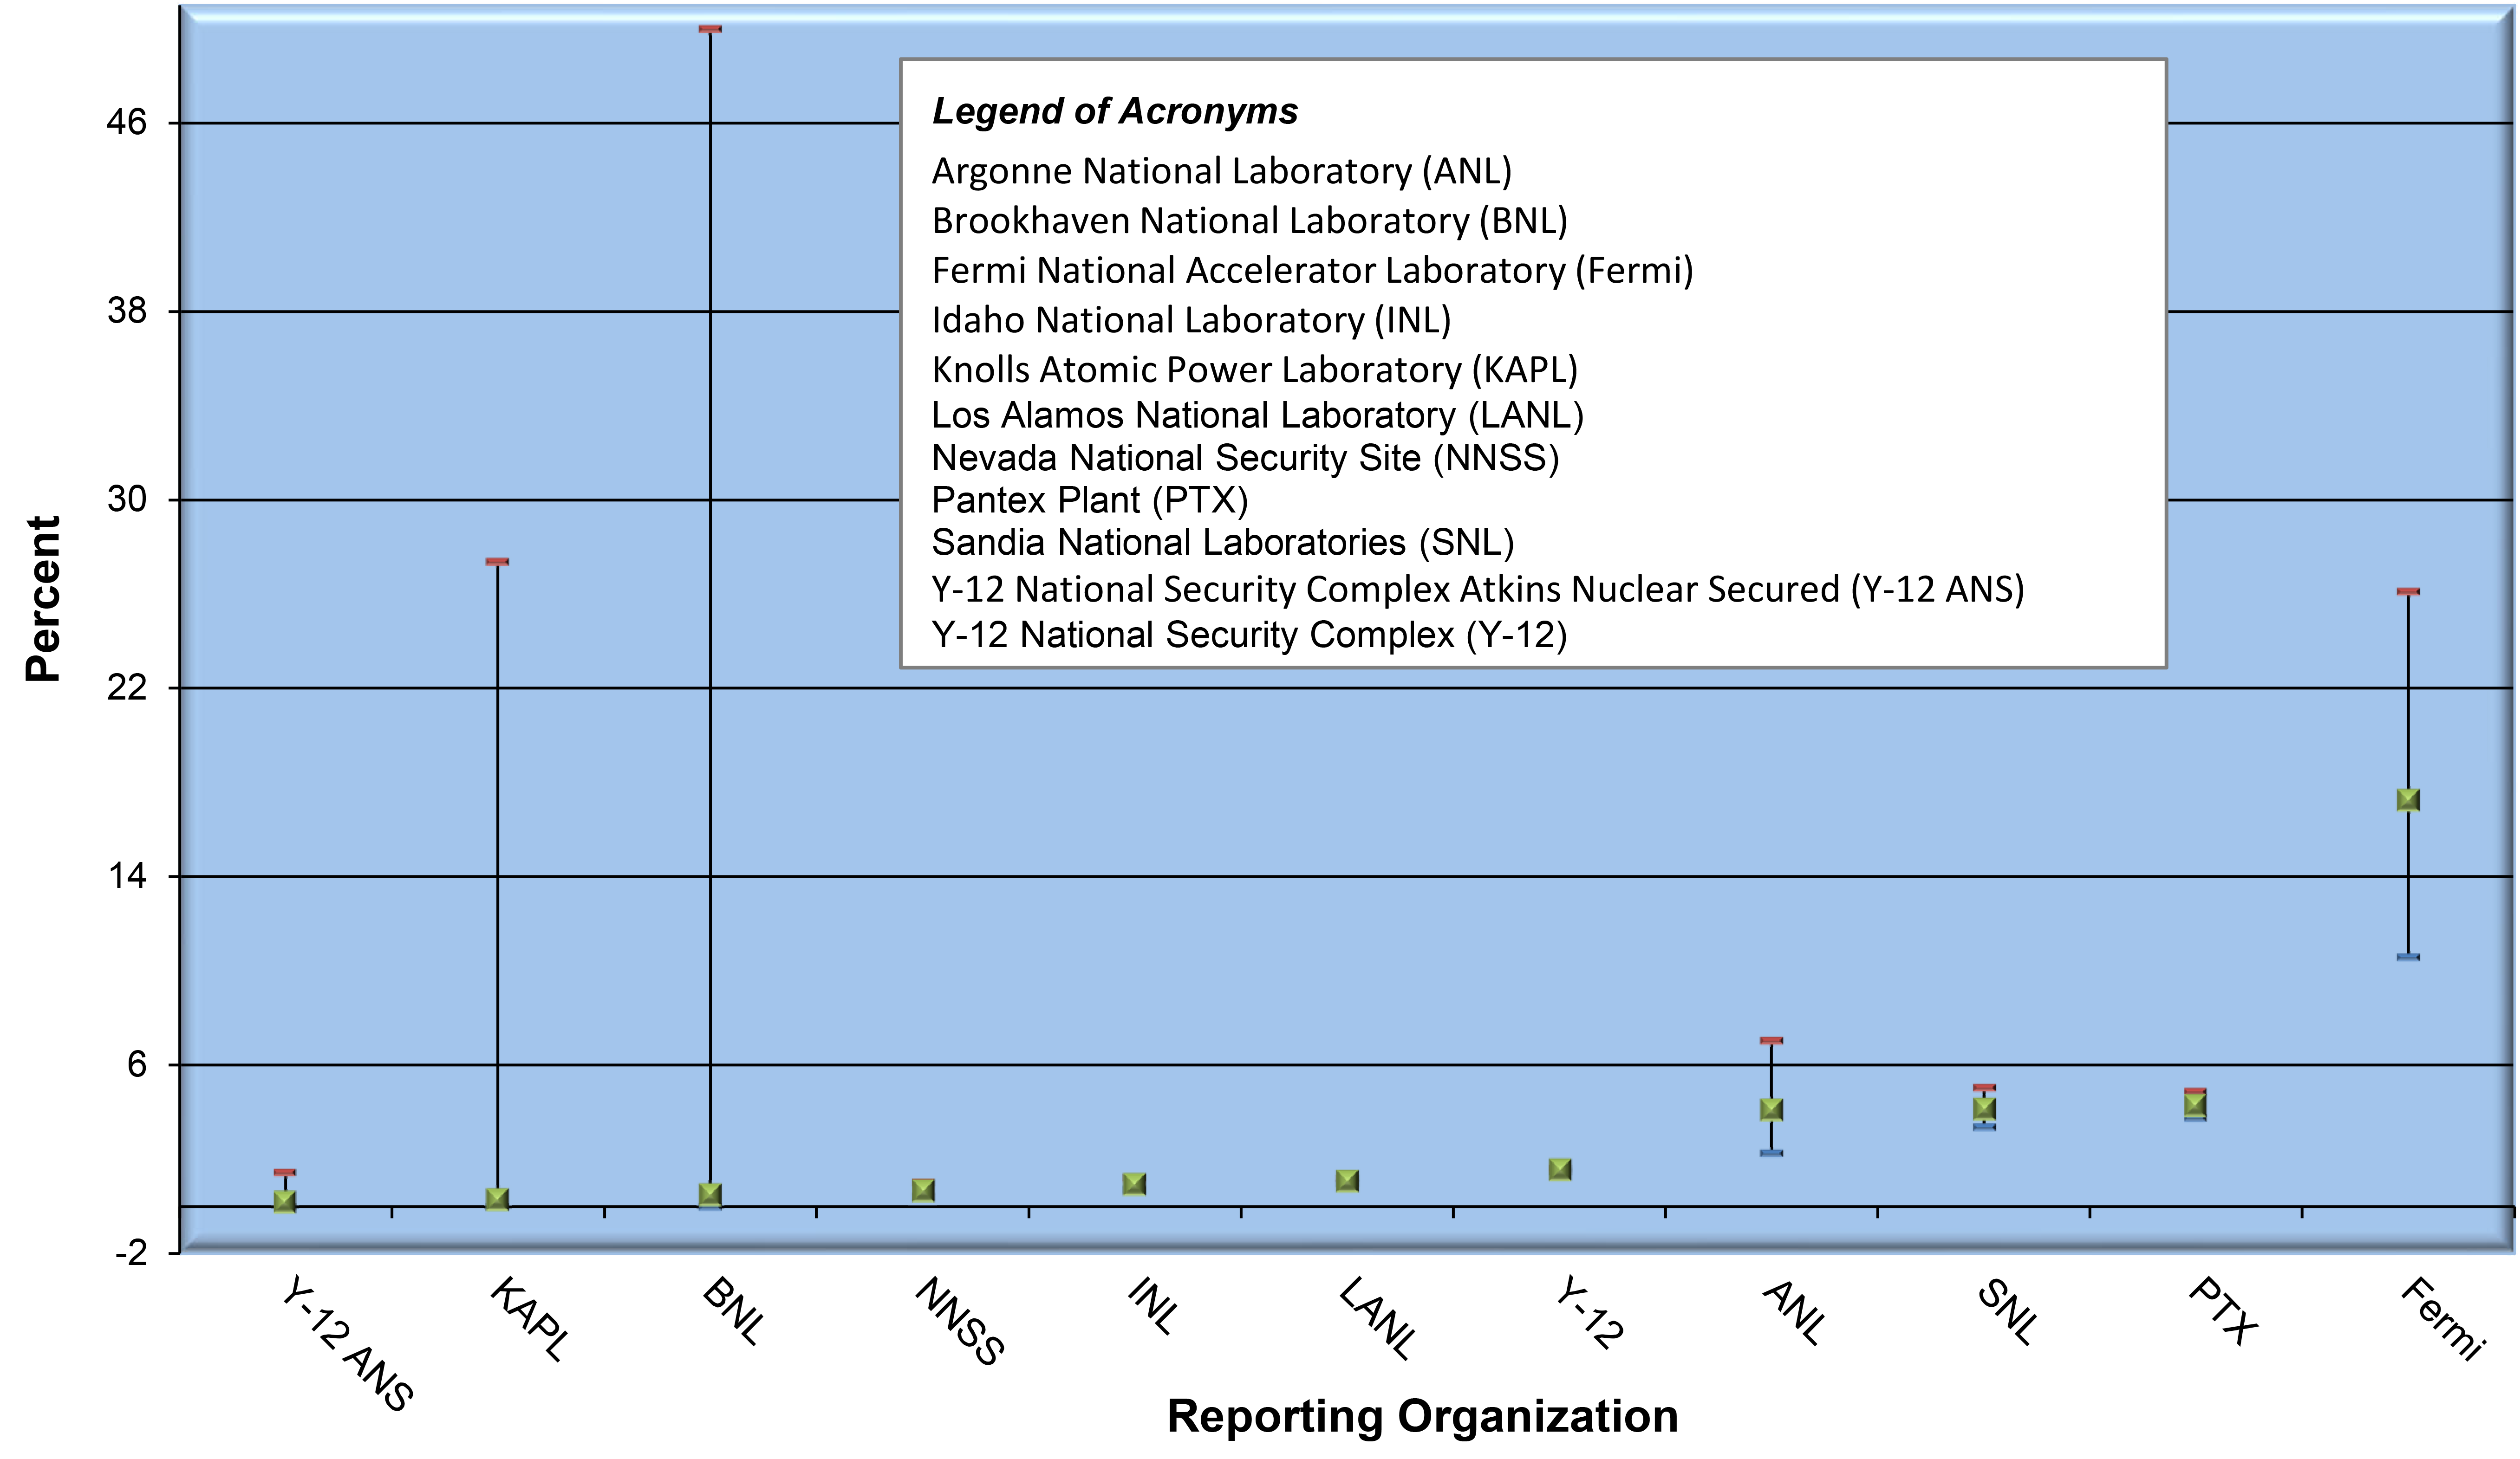Click the Fermi National Accelerator Laboratory entry
This screenshot has height=1459, width=2520.
click(1312, 270)
